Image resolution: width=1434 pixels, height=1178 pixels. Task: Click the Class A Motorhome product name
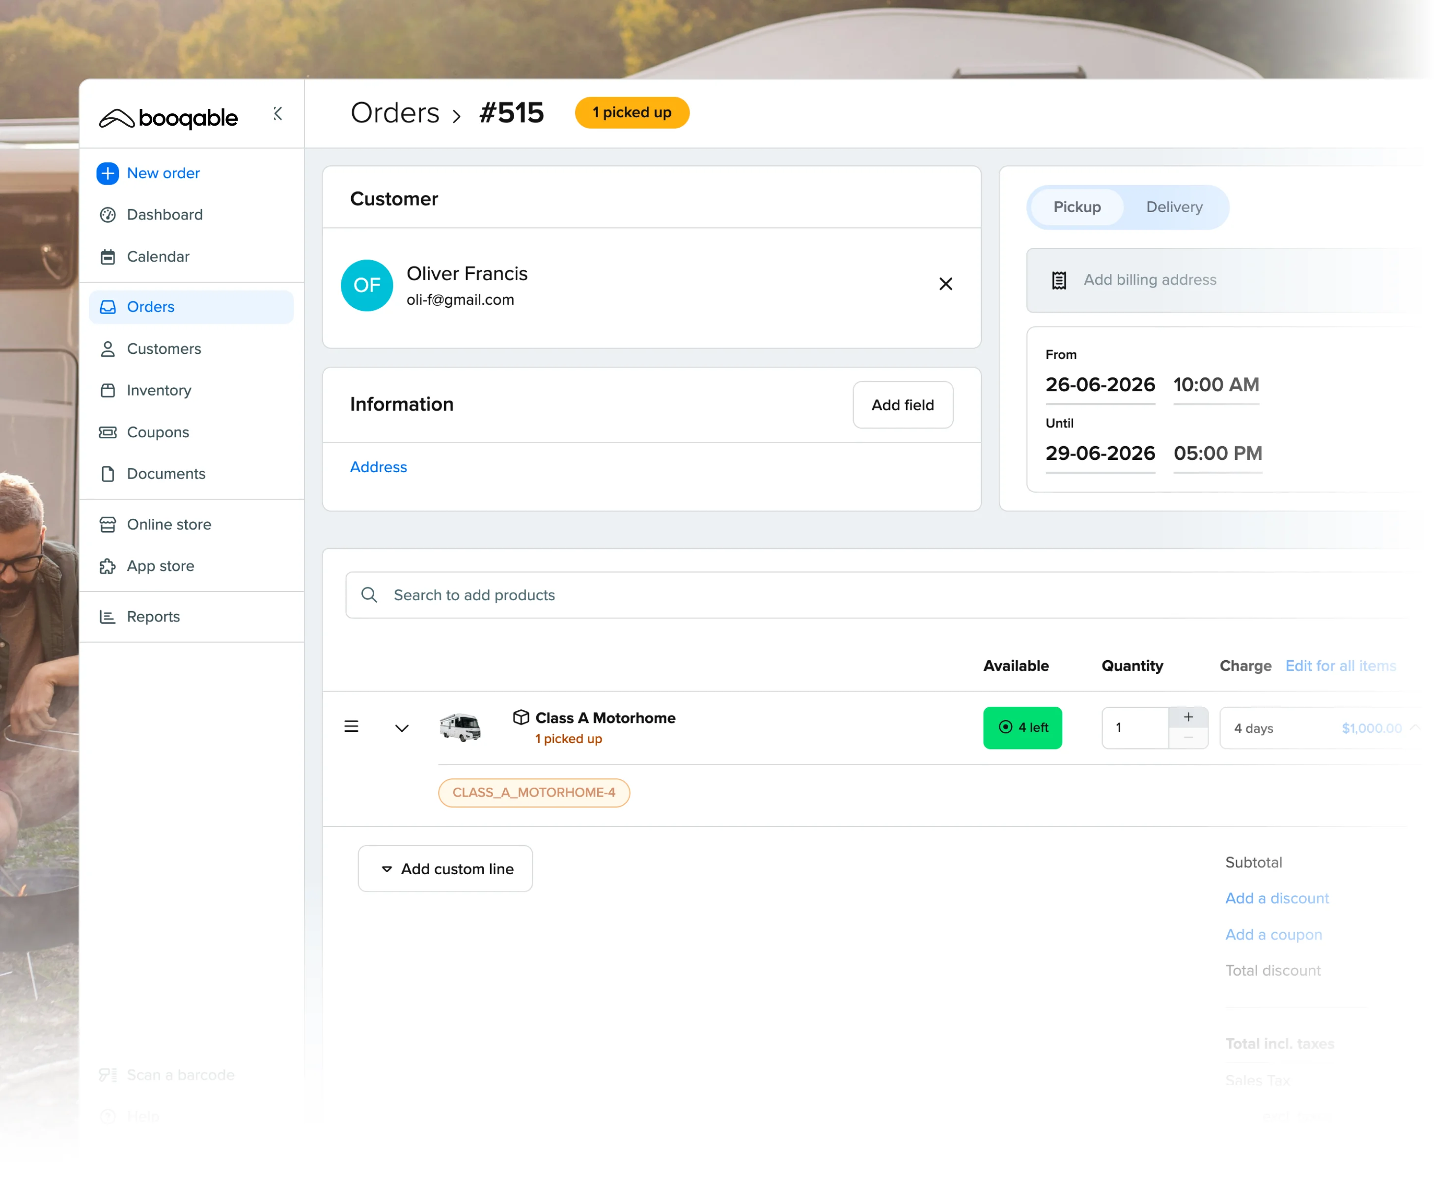[605, 719]
